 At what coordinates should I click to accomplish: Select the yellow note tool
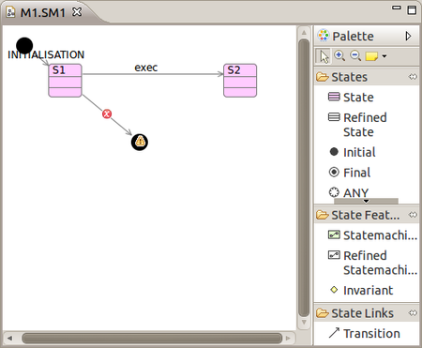pos(371,56)
